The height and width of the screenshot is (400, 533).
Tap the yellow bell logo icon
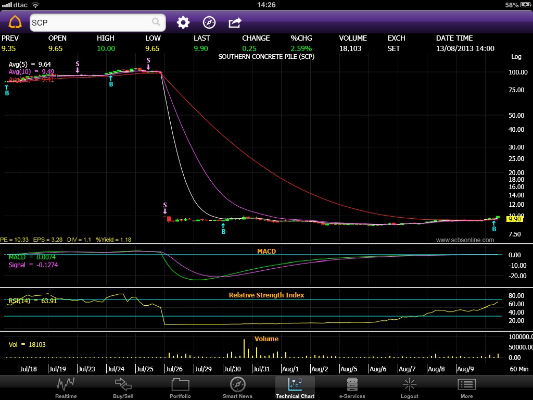point(15,22)
